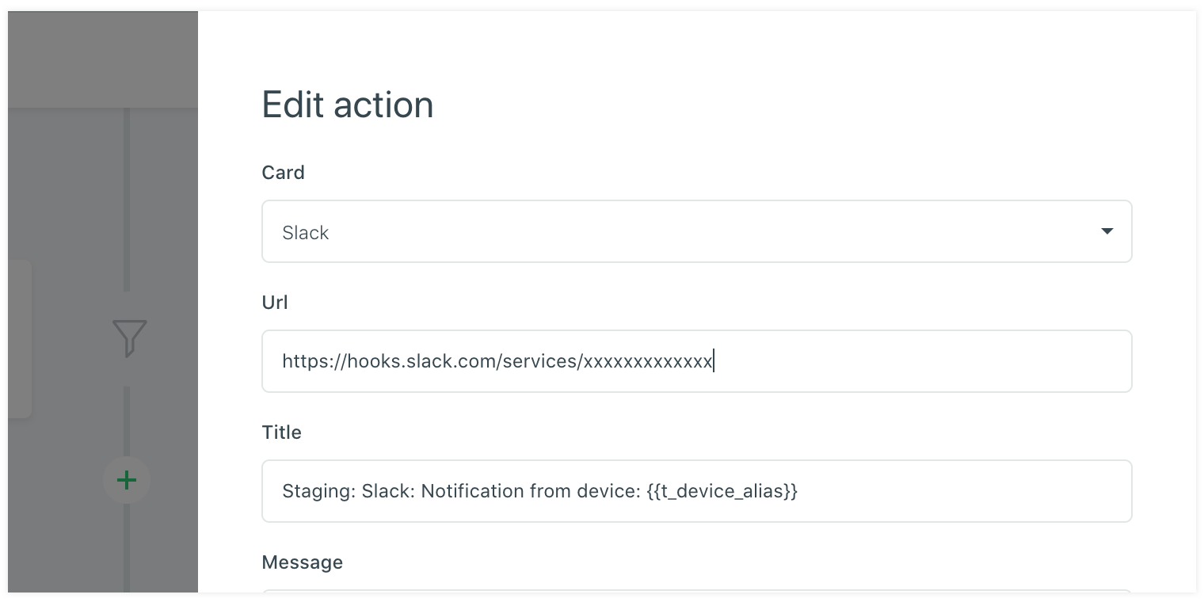Select the Slack value in Card field
This screenshot has width=1204, height=602.
pyautogui.click(x=306, y=233)
